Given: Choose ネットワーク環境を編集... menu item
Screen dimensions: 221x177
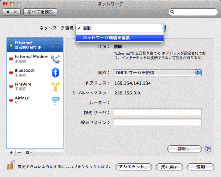Looking at the screenshot, I should [x=120, y=38].
